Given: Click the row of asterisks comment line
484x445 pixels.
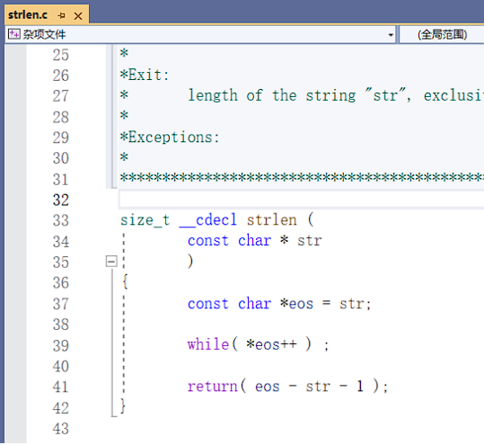Looking at the screenshot, I should [302, 177].
